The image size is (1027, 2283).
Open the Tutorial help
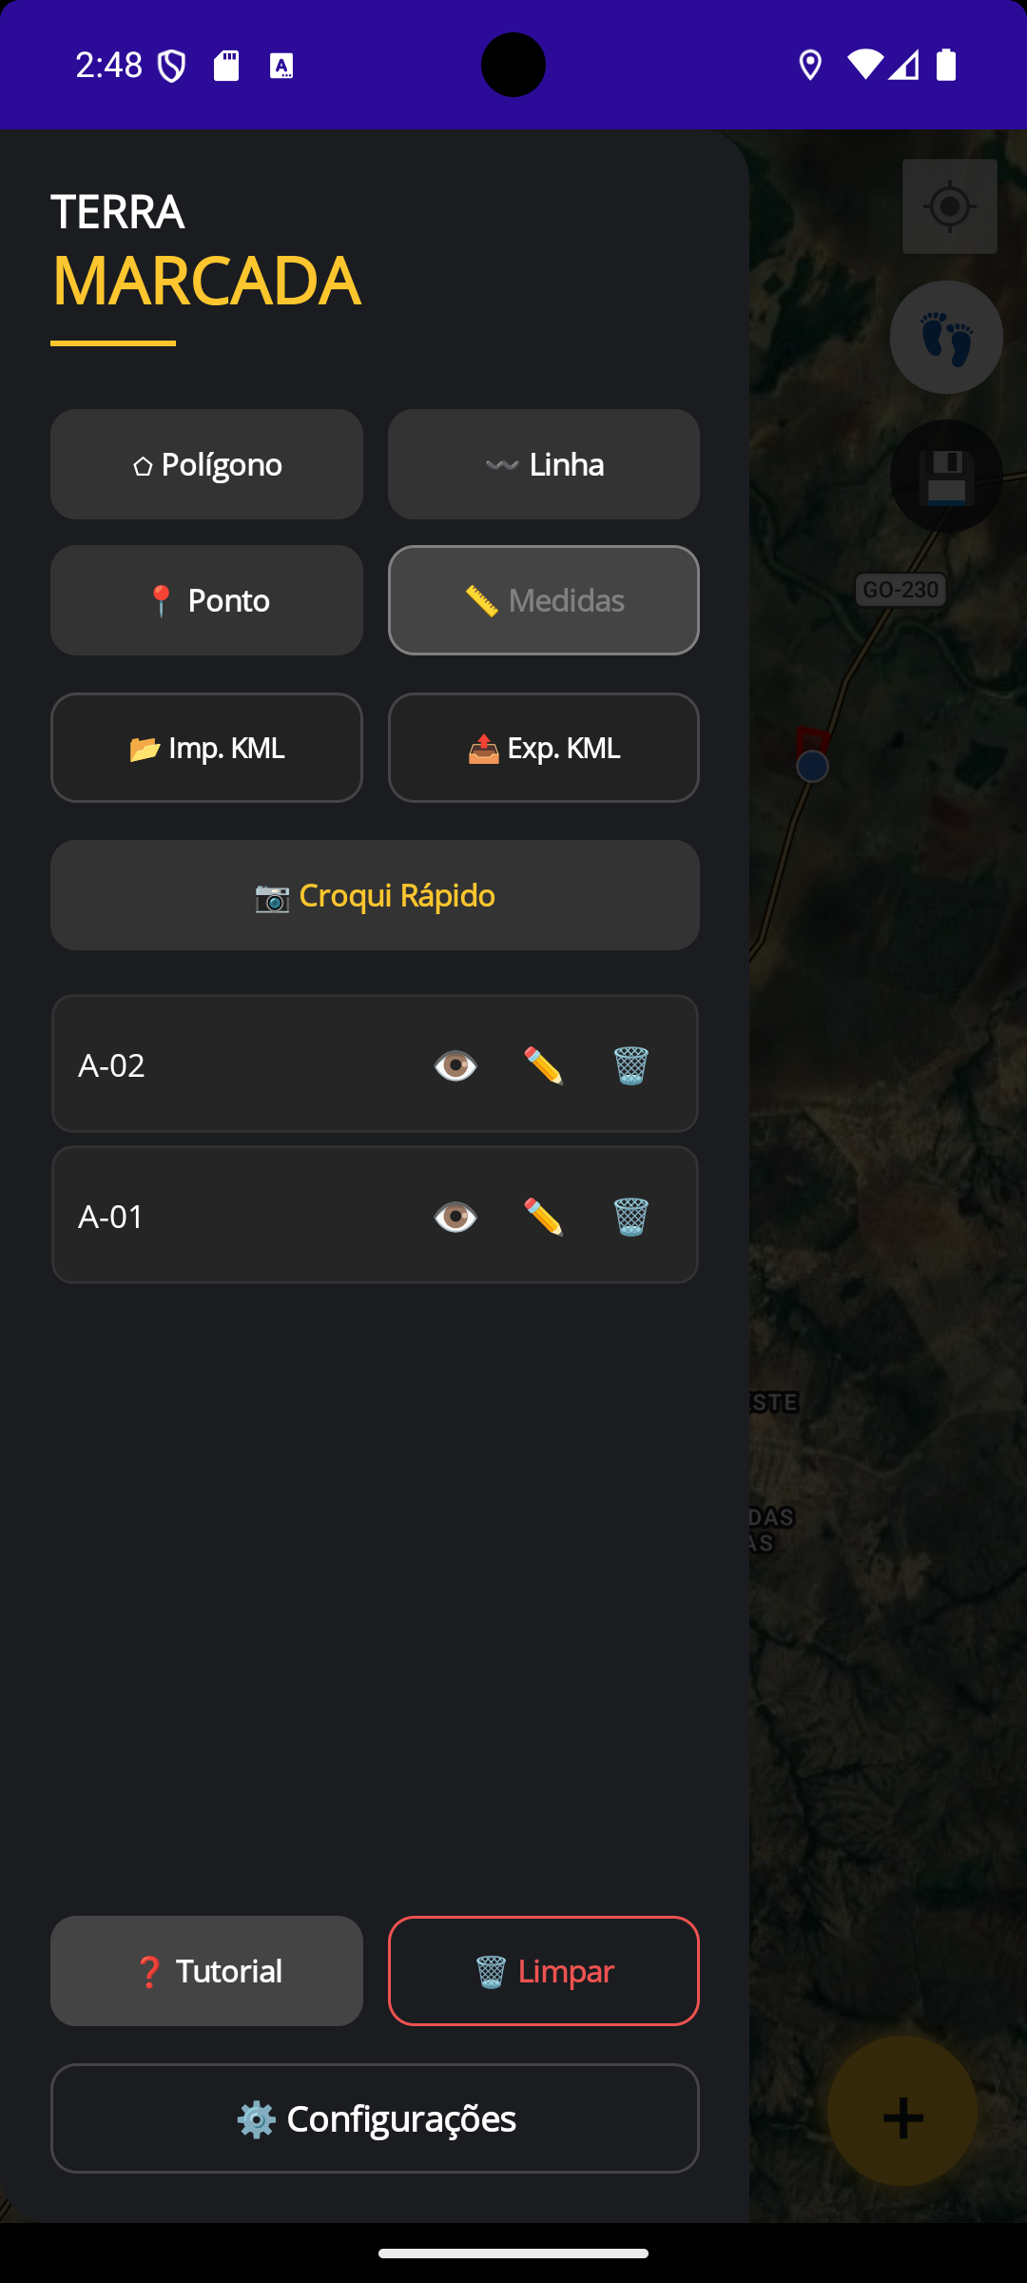point(205,1971)
